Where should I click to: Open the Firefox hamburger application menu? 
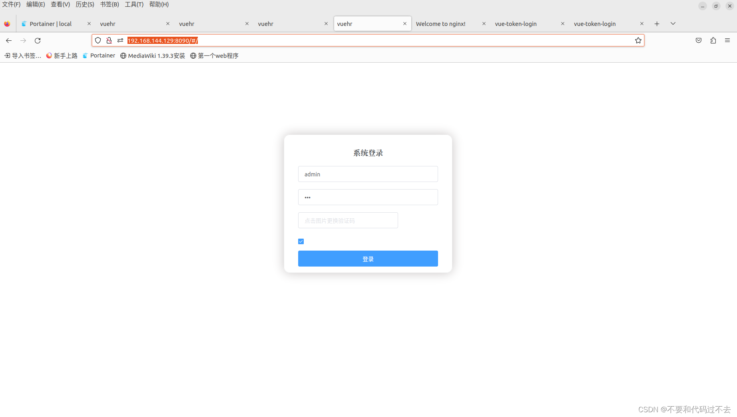(727, 40)
